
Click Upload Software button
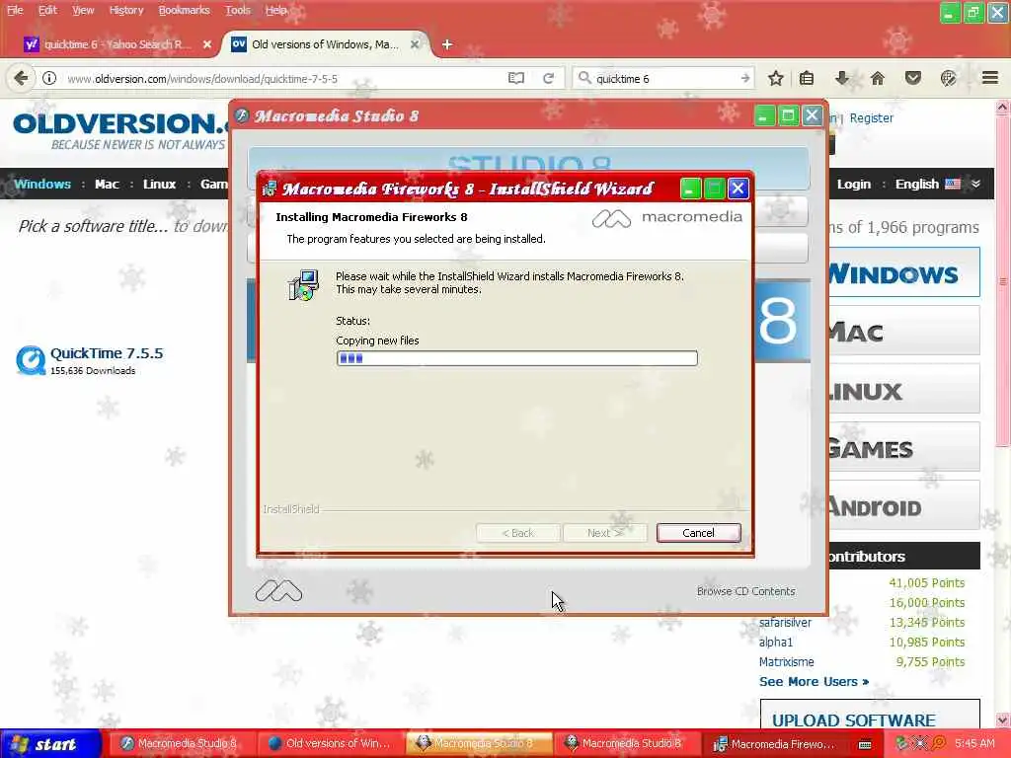pyautogui.click(x=870, y=716)
